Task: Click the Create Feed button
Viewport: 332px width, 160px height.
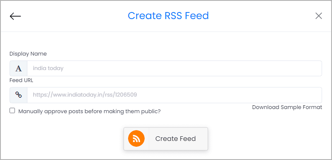Action: click(x=166, y=139)
